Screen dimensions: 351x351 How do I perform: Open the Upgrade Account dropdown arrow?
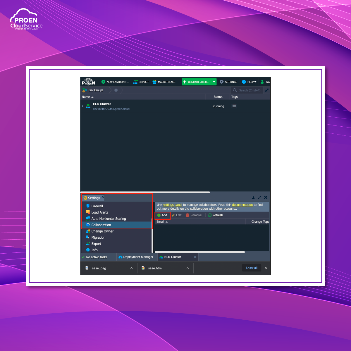214,82
